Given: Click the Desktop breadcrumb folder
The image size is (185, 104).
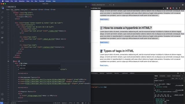Looking at the screenshot, I should point(17,10).
